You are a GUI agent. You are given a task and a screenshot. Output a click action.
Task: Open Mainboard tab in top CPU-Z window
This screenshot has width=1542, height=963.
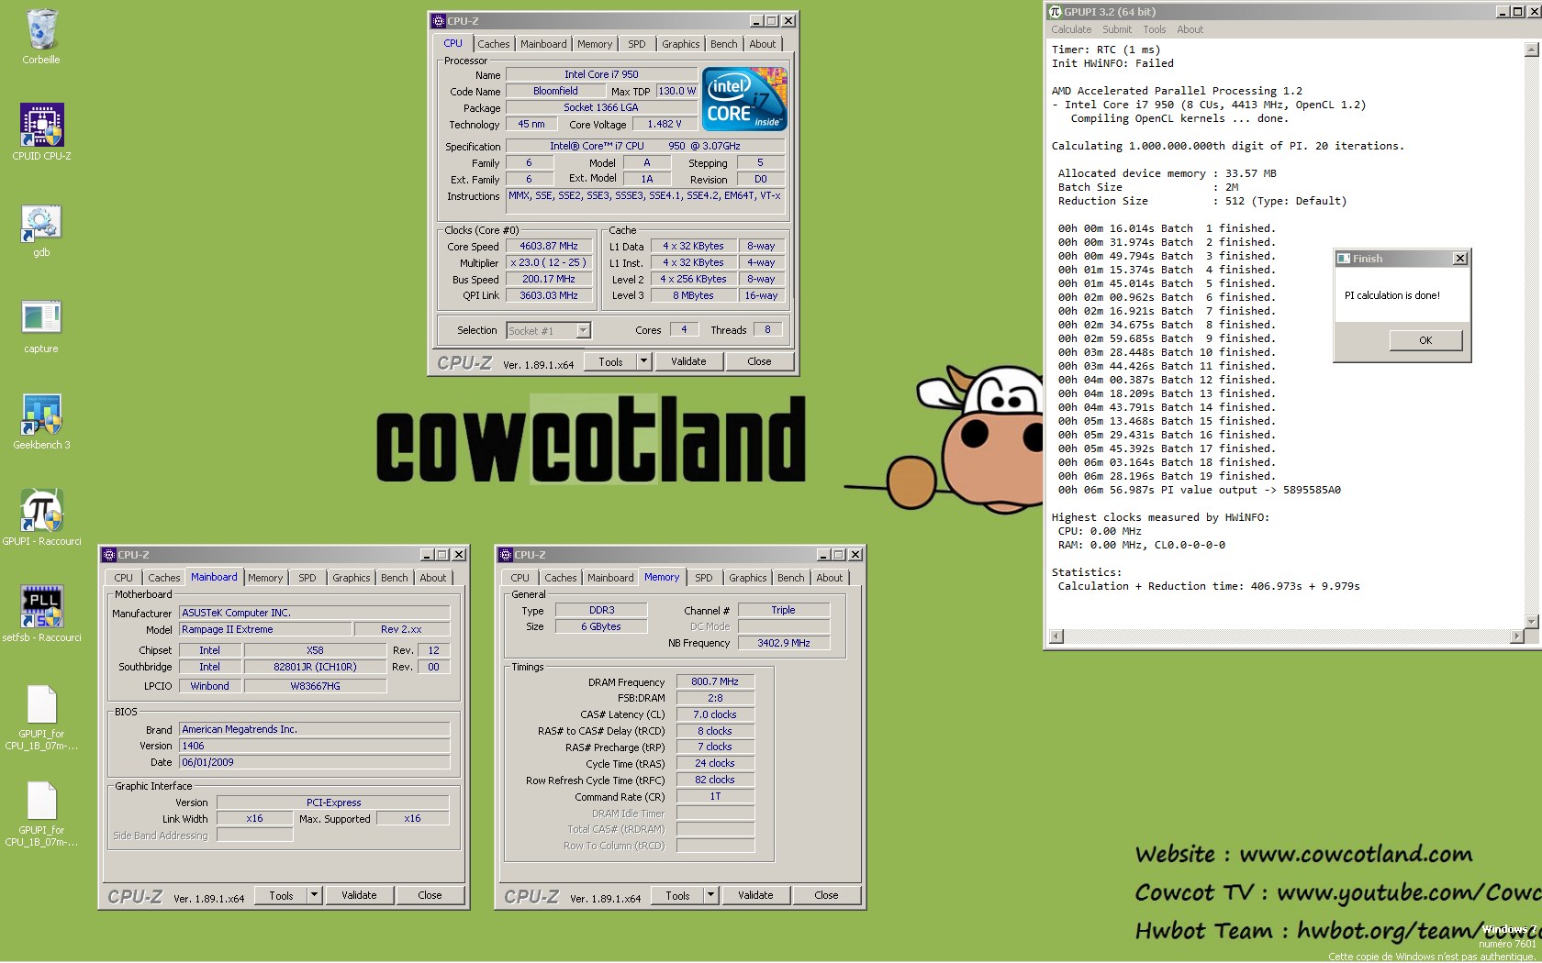click(543, 44)
